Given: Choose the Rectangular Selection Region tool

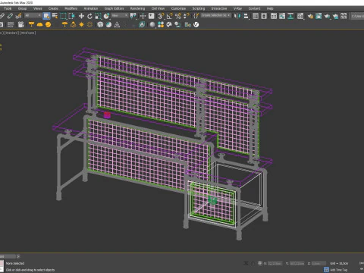Looking at the screenshot, I should tap(63, 16).
